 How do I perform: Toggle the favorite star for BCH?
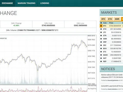[x=101, y=49]
